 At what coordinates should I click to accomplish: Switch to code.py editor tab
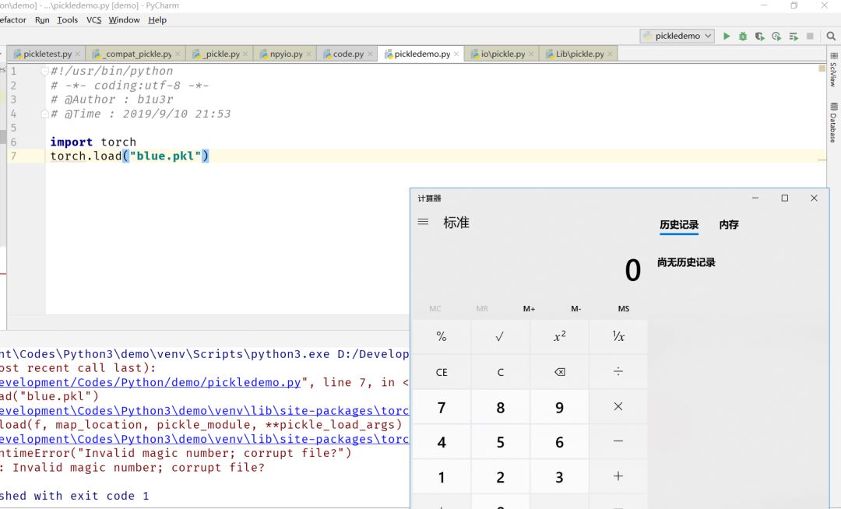click(x=346, y=54)
